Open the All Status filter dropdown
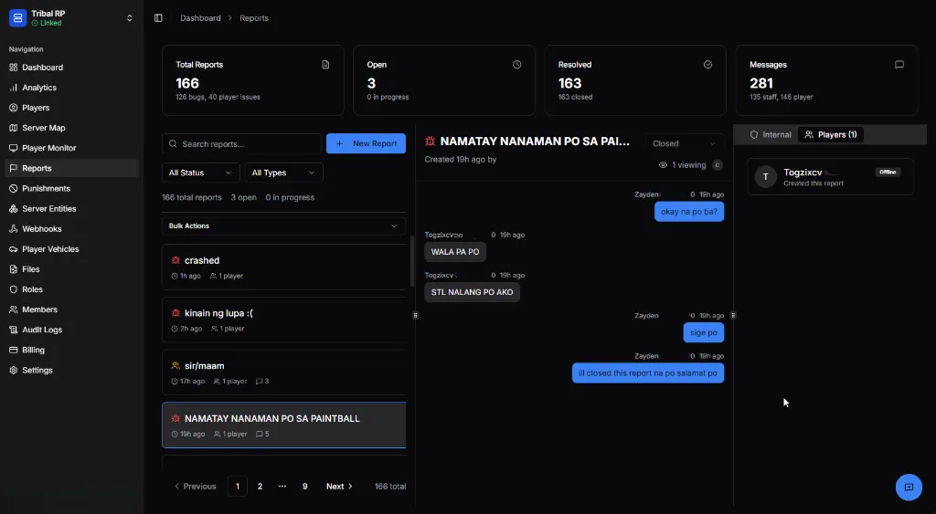Viewport: 936px width, 514px height. [200, 173]
